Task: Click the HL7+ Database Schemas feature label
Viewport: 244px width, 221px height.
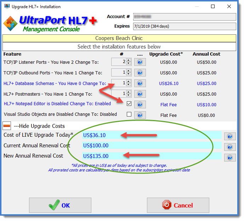Action: click(x=55, y=84)
